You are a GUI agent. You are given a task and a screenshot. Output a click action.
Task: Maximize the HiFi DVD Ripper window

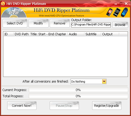pyautogui.click(x=121, y=4)
